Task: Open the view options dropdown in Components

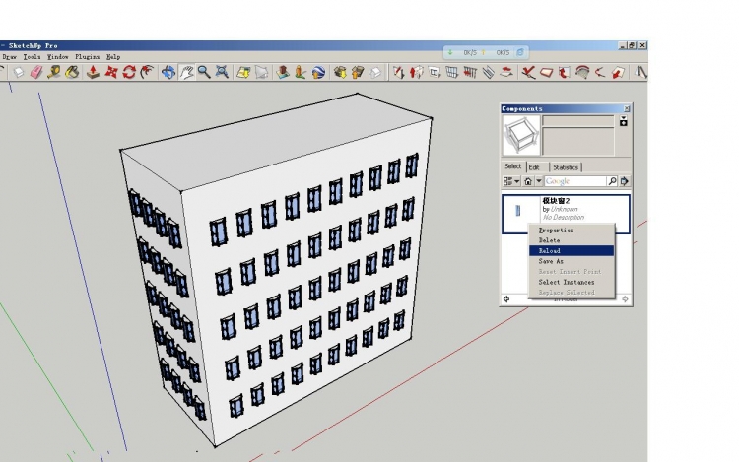Action: (511, 181)
